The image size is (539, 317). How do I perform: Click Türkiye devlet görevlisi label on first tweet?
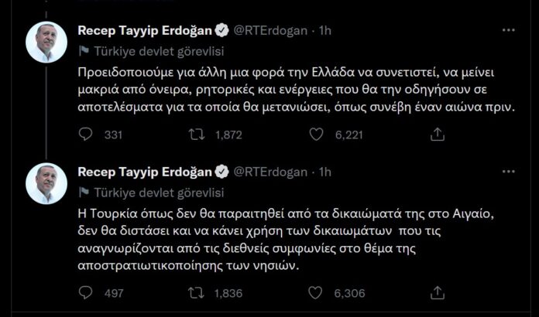tap(159, 50)
